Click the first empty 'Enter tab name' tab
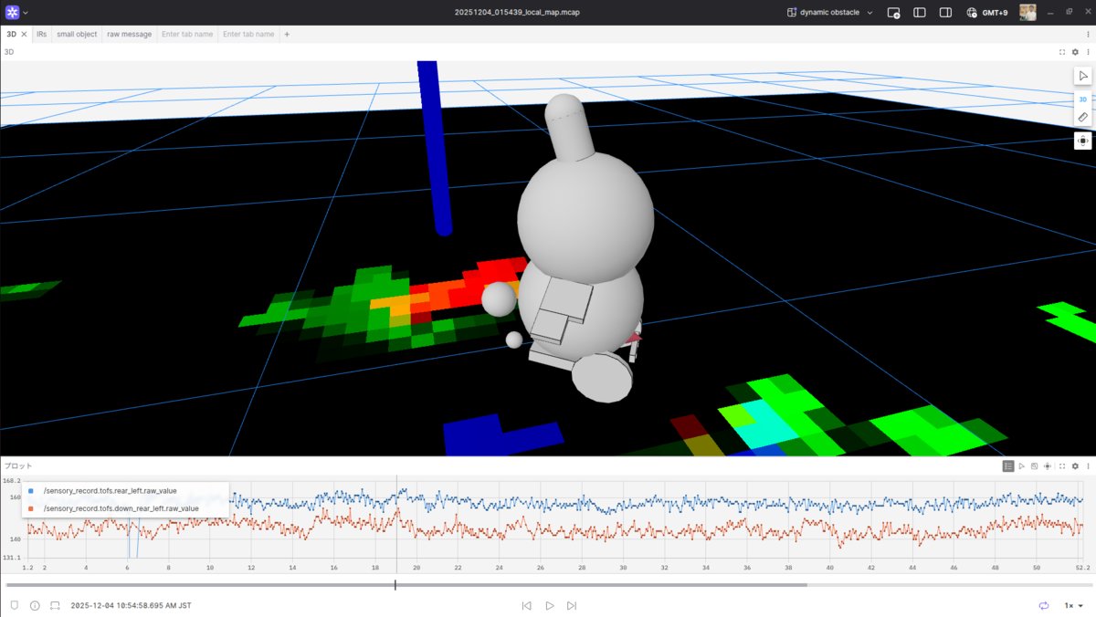This screenshot has height=617, width=1096. (187, 34)
